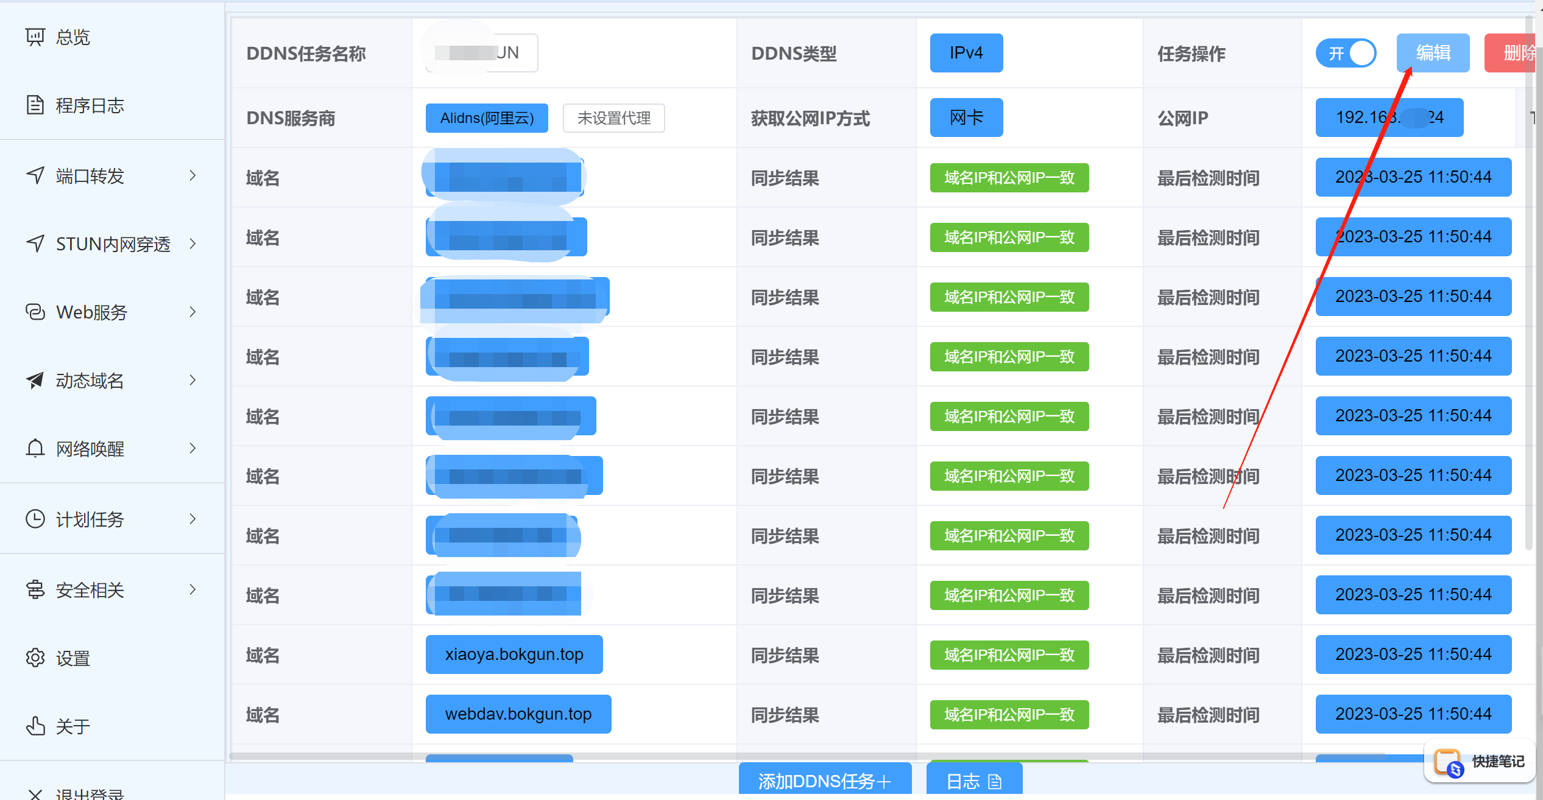Open the 程序日志 program log icon
This screenshot has width=1543, height=800.
coord(35,105)
